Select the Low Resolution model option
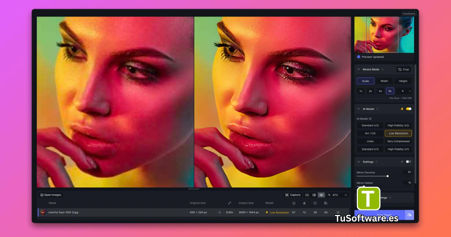Screen dimensions: 451x237 [399, 133]
